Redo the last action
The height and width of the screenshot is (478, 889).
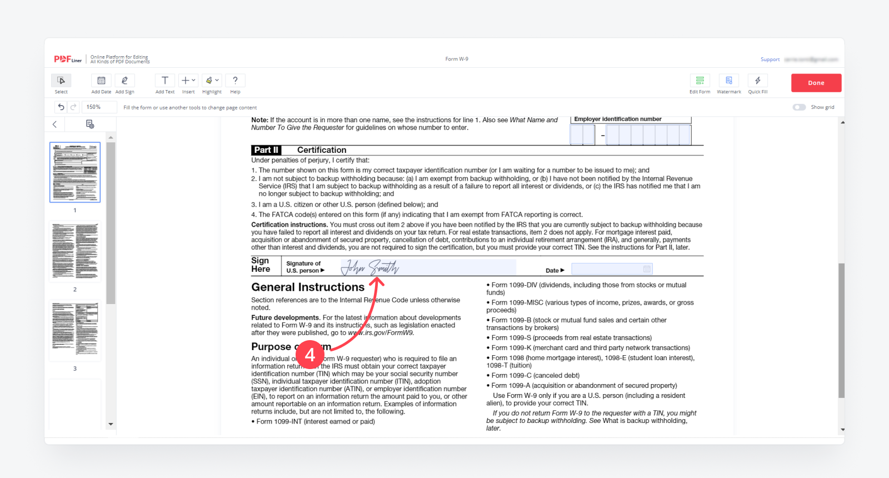tap(73, 107)
